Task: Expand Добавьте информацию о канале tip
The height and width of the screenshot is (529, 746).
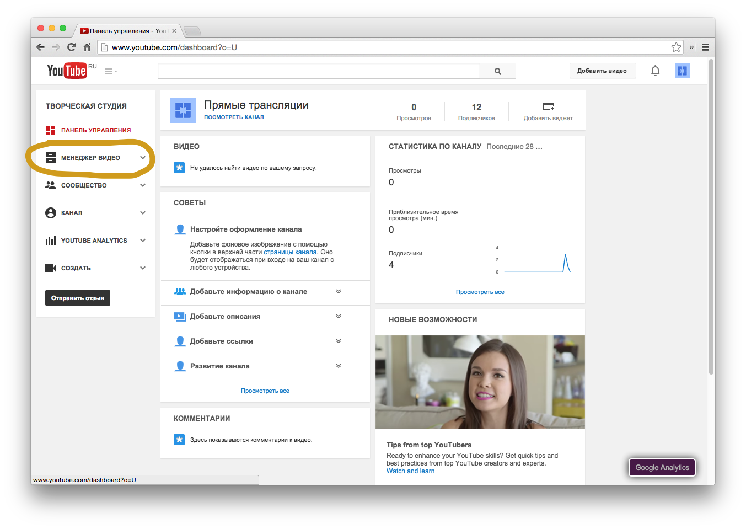Action: 339,291
